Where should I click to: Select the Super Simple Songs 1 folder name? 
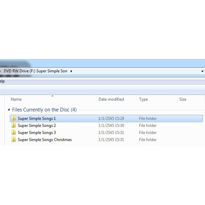pos(37,118)
